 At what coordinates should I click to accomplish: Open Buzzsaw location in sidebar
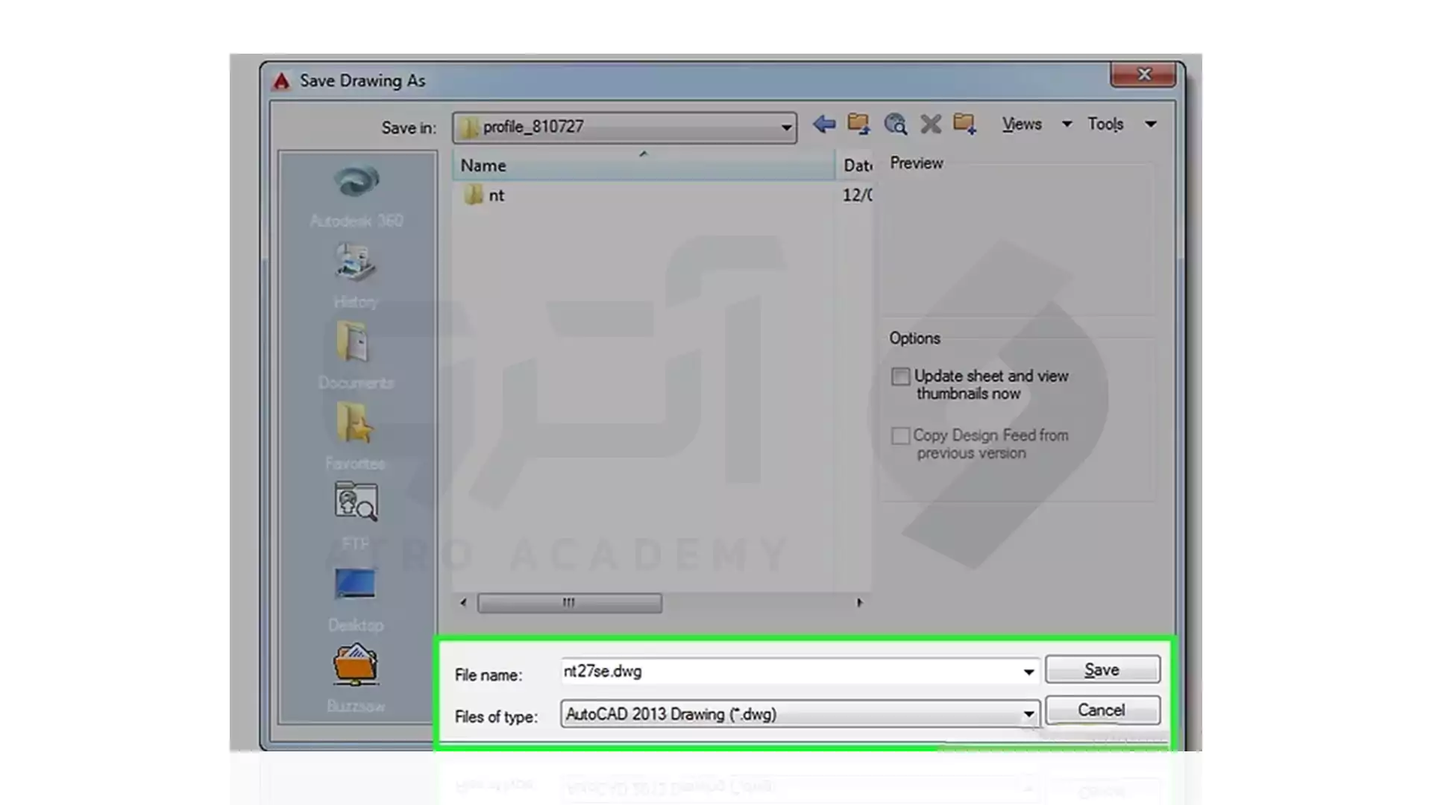356,678
